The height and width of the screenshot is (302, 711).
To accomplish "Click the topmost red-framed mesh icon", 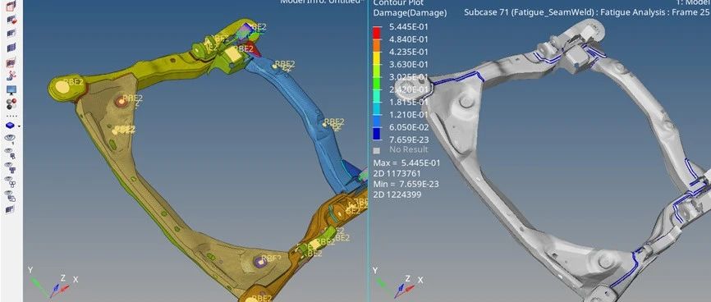I will (x=11, y=6).
